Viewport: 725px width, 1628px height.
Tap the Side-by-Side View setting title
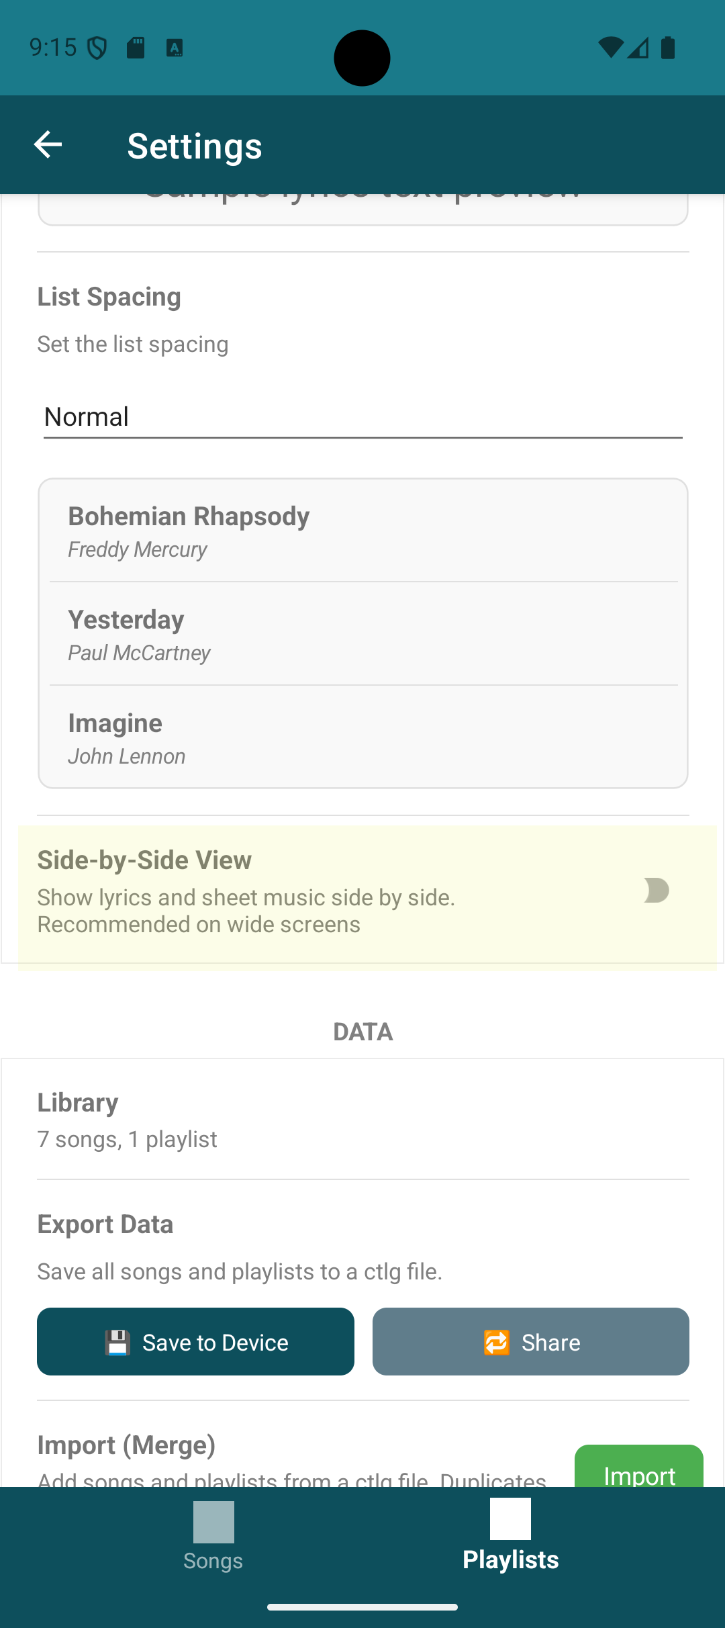[144, 860]
